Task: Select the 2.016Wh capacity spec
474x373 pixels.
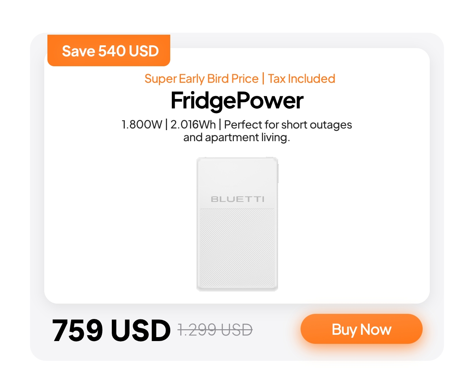Action: [x=193, y=125]
